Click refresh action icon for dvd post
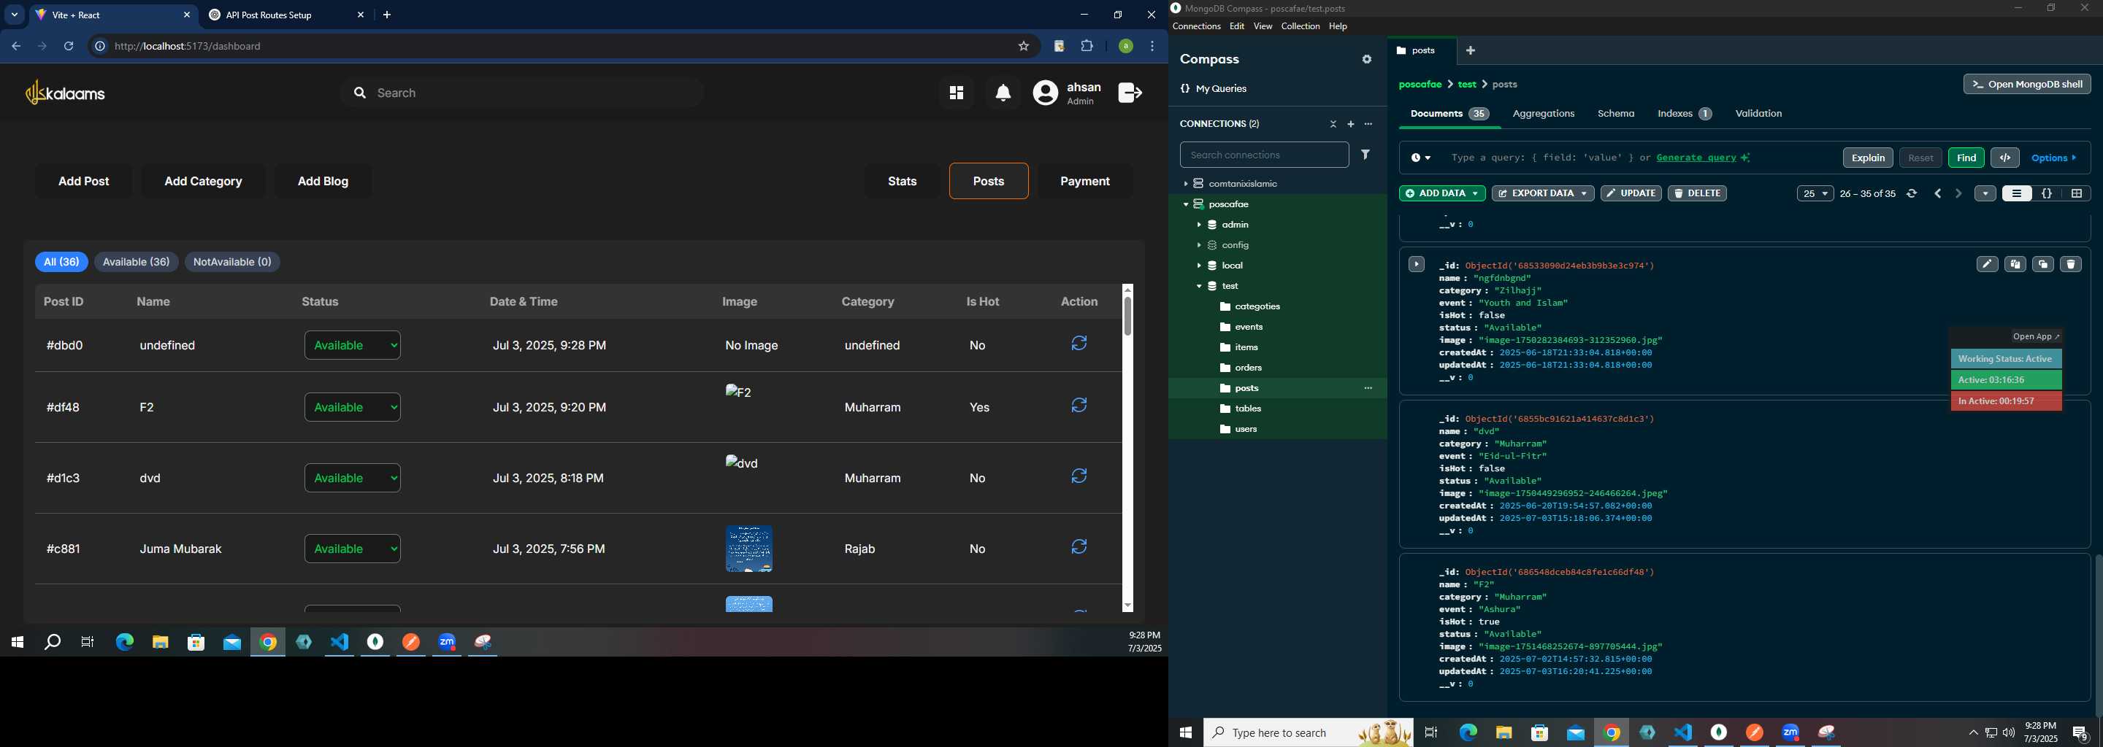 (1079, 476)
